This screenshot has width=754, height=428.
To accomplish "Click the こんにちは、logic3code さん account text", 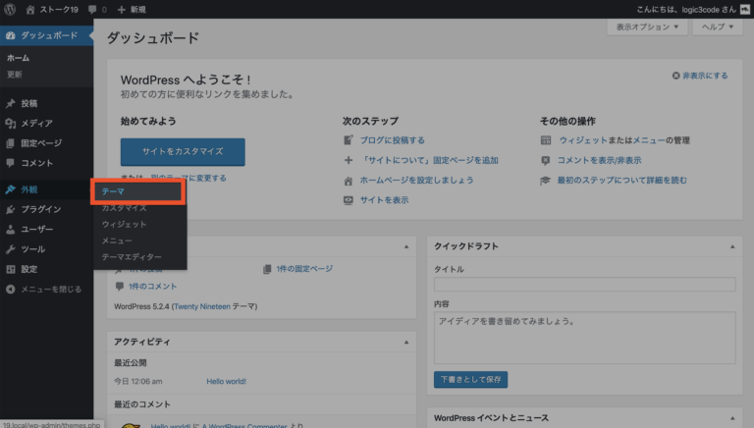I will (686, 10).
